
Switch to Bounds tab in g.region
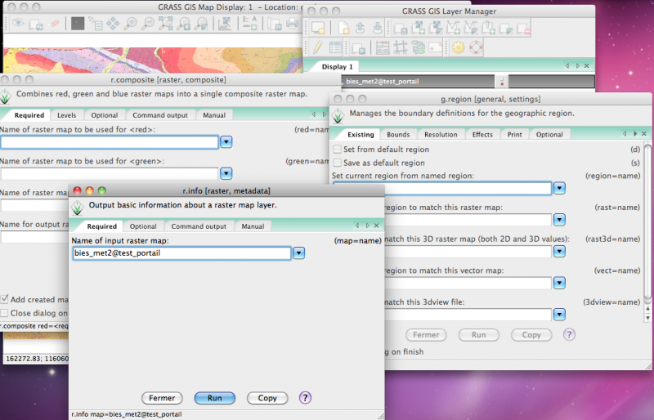(398, 134)
